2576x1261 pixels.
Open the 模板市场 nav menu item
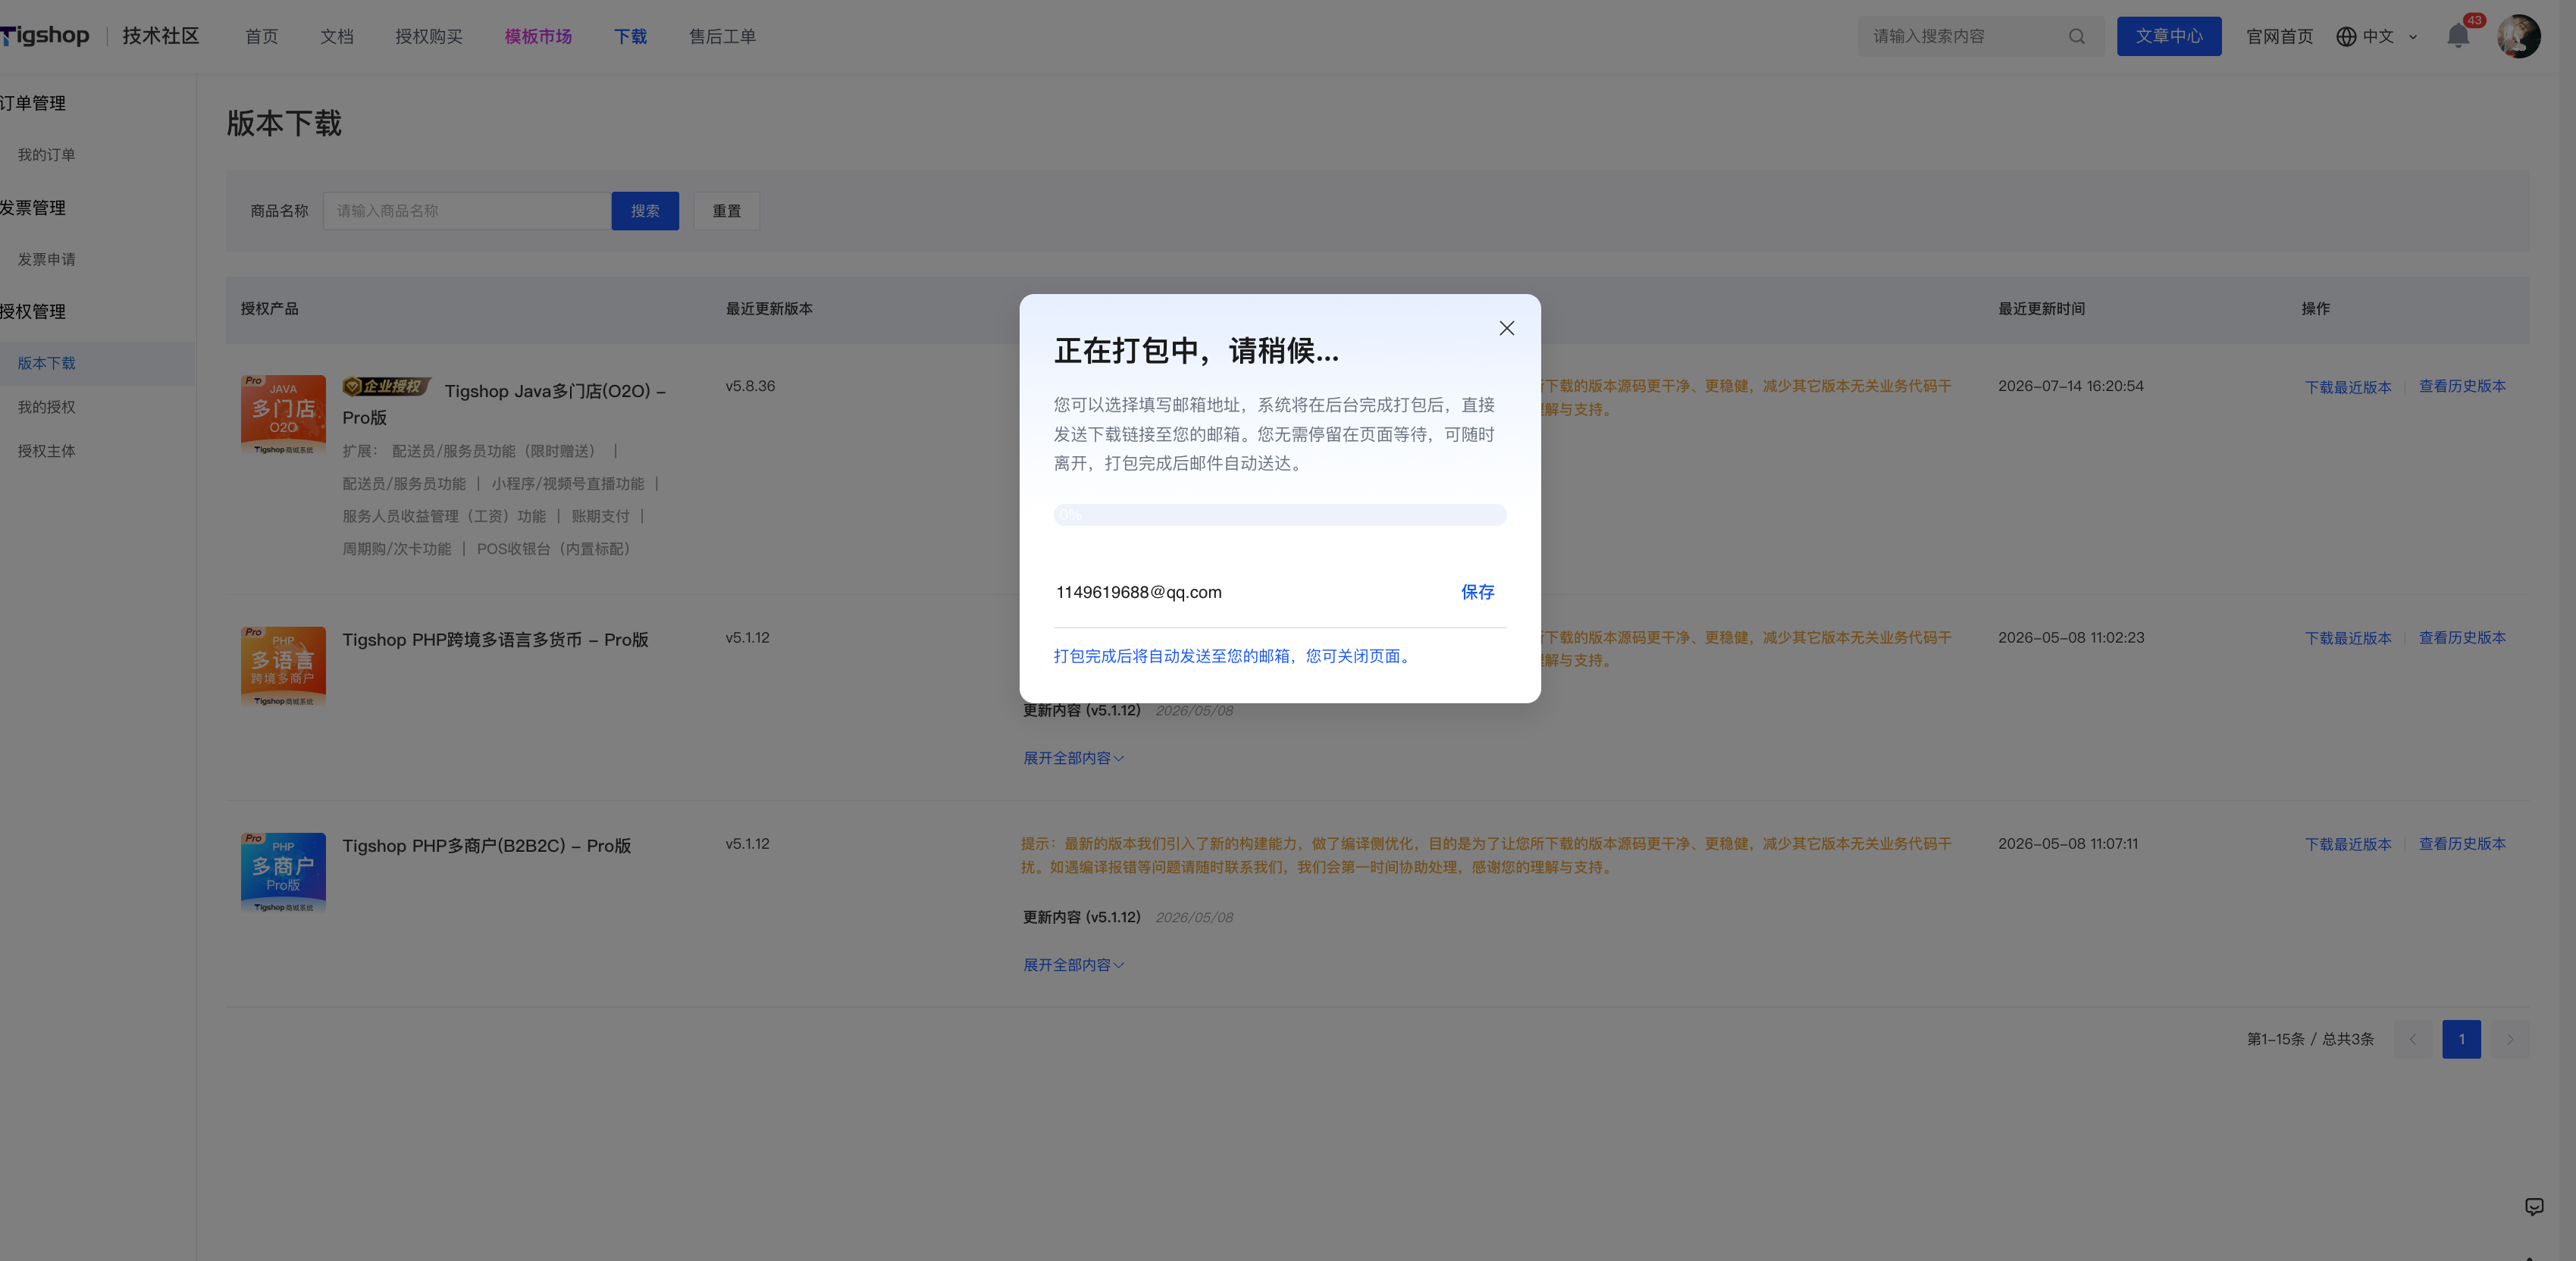pyautogui.click(x=538, y=36)
